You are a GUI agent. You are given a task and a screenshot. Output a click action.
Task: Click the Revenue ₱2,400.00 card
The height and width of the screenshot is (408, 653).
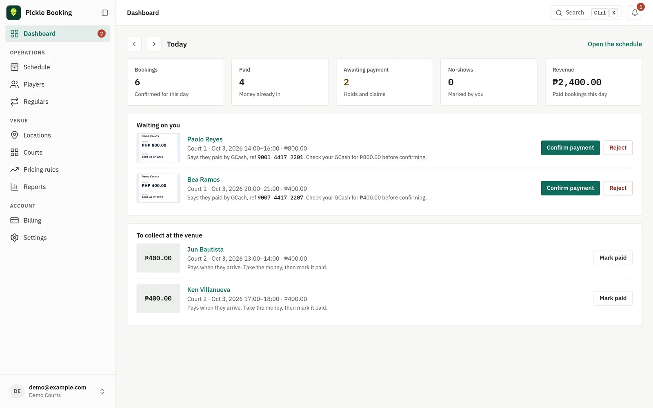pos(593,82)
